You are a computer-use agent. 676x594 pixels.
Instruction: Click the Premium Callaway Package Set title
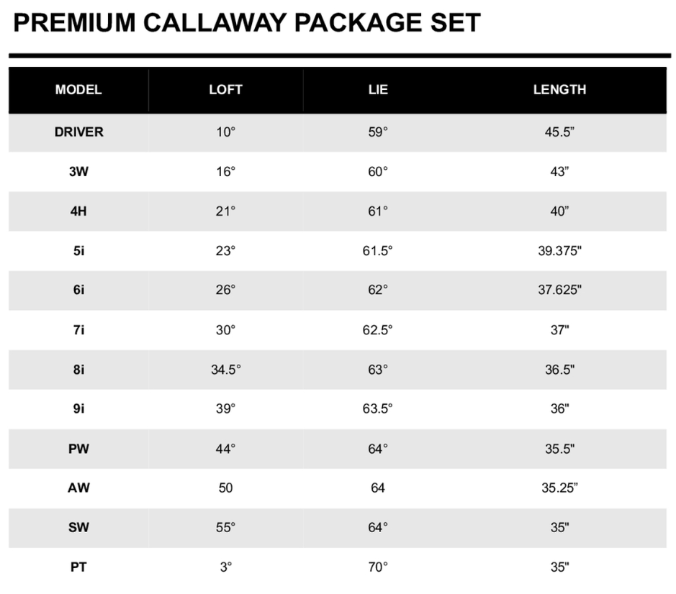246,23
